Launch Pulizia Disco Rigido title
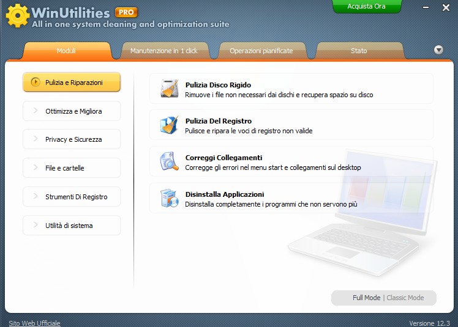This screenshot has height=327, width=458. (x=218, y=85)
